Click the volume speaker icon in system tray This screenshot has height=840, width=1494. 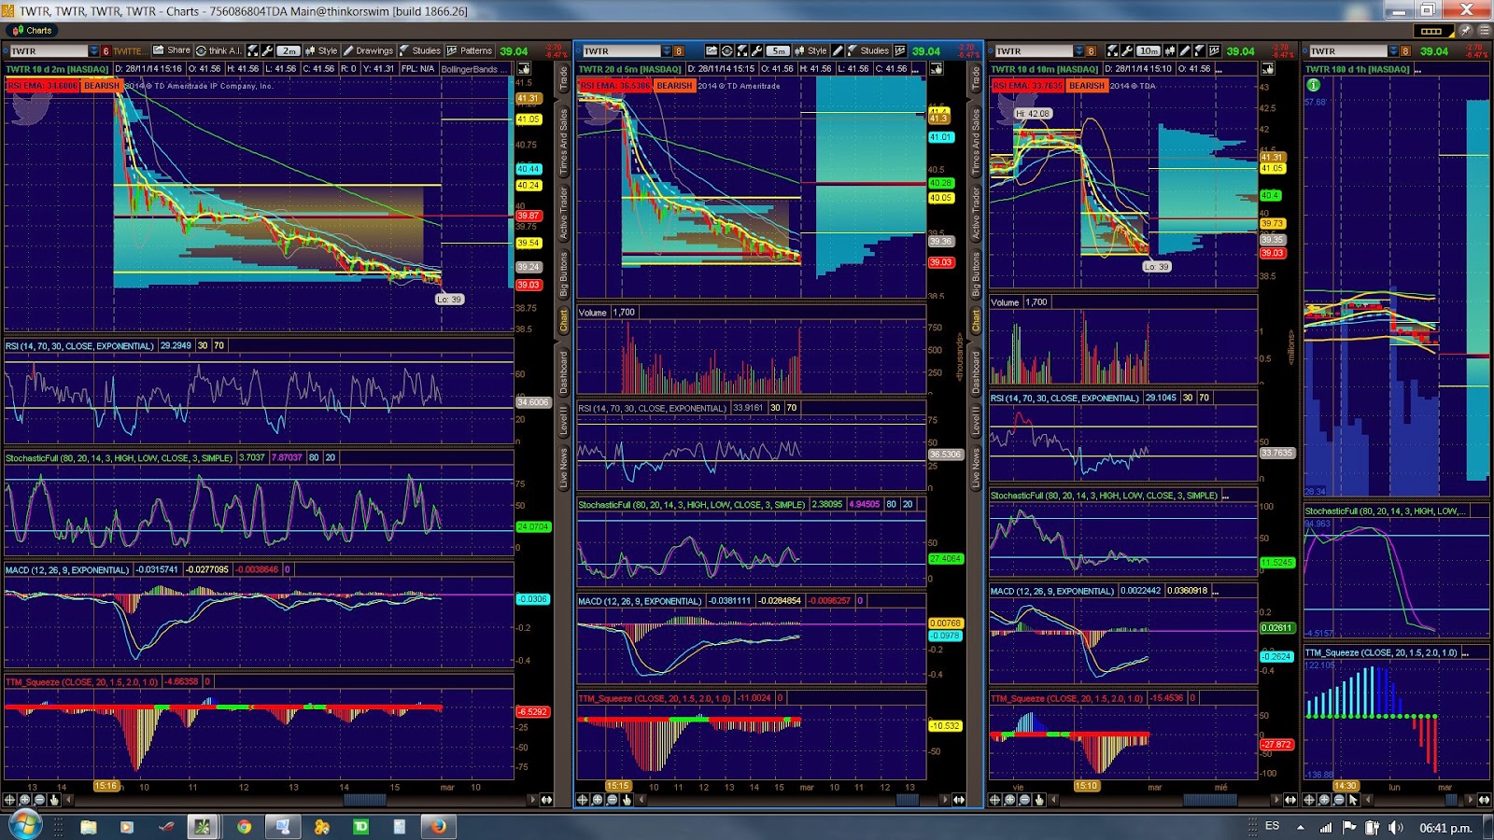point(1395,827)
